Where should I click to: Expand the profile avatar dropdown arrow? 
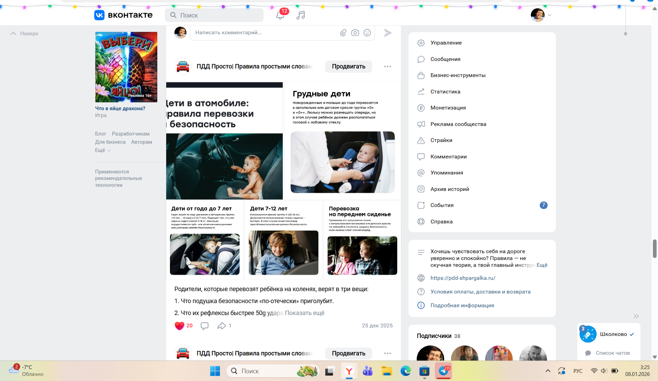coord(550,15)
